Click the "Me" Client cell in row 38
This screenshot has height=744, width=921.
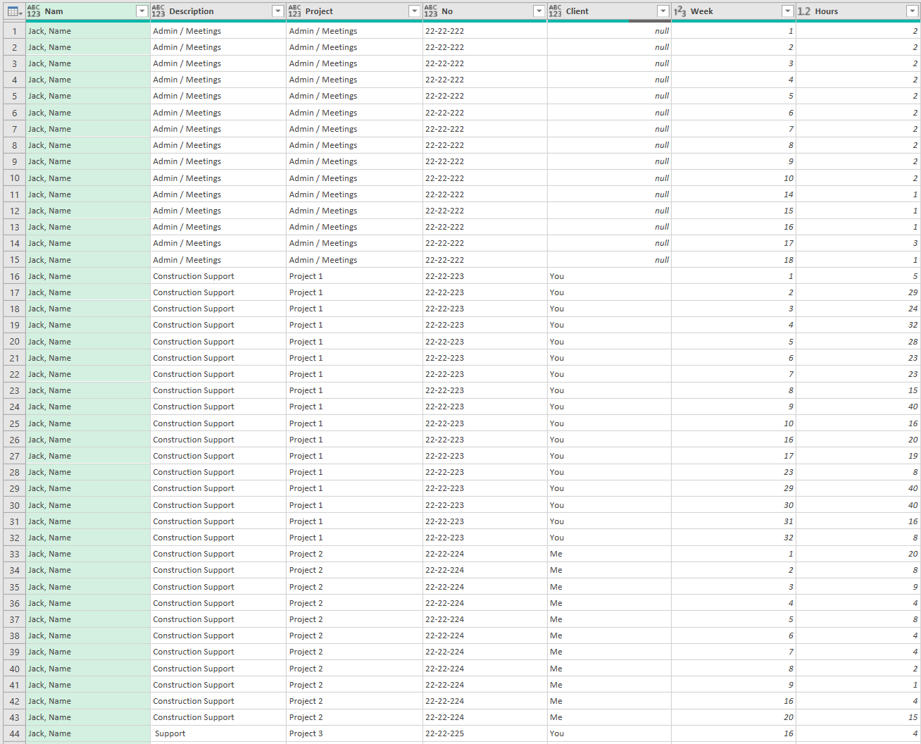(609, 635)
